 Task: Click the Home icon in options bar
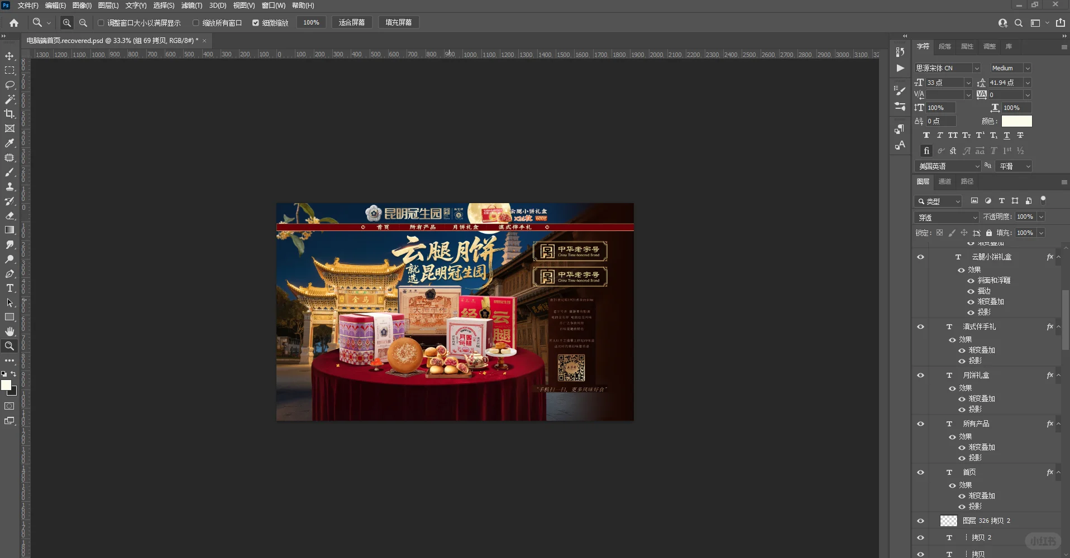pos(14,23)
